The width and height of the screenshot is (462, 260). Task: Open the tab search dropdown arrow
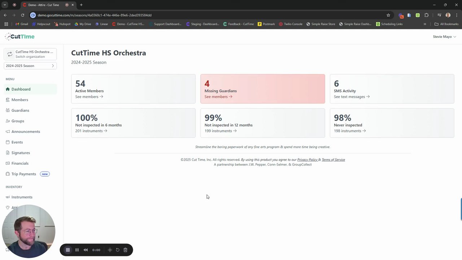[5, 5]
